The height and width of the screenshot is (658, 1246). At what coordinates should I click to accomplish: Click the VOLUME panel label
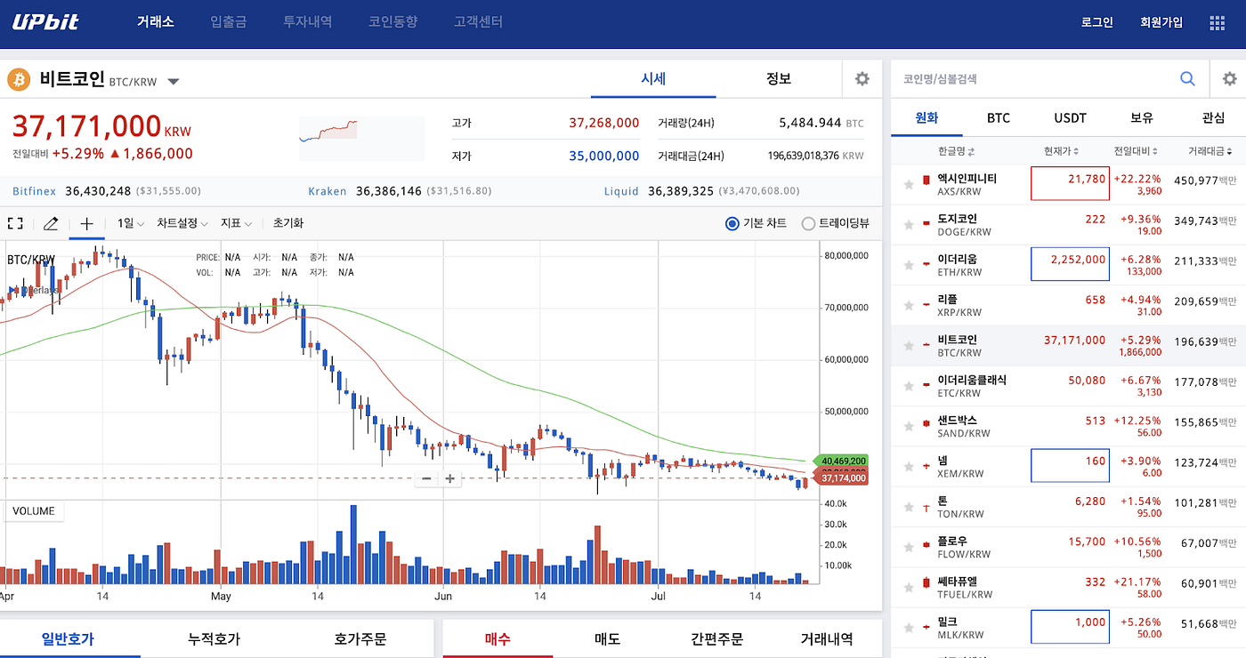coord(34,511)
